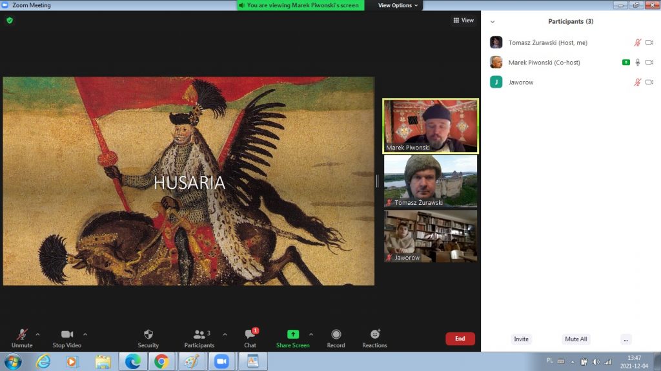This screenshot has height=371, width=661.
Task: Click the green encryption shield icon
Action: [10, 21]
